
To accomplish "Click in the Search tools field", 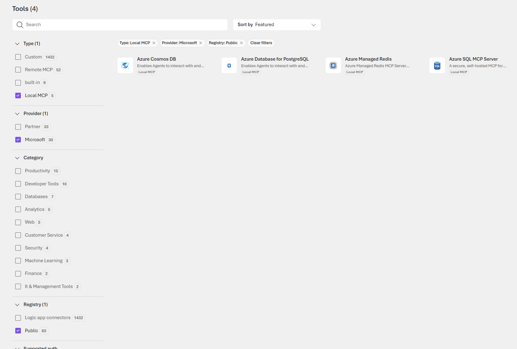I will 125,25.
